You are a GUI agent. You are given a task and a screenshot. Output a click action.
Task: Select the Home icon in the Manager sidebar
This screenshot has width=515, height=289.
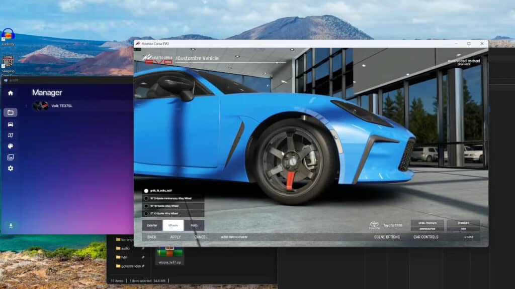(x=11, y=93)
